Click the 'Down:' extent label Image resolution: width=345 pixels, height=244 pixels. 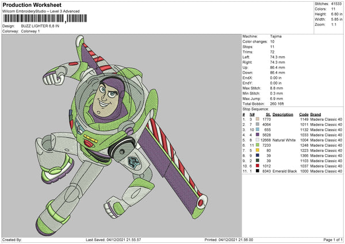click(x=248, y=73)
